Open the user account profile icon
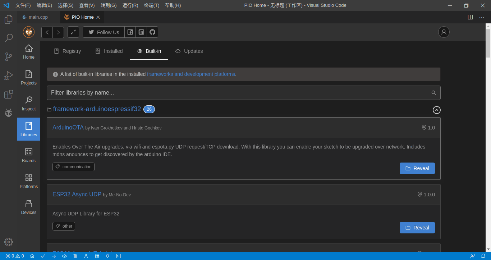The width and height of the screenshot is (491, 260). pyautogui.click(x=444, y=32)
